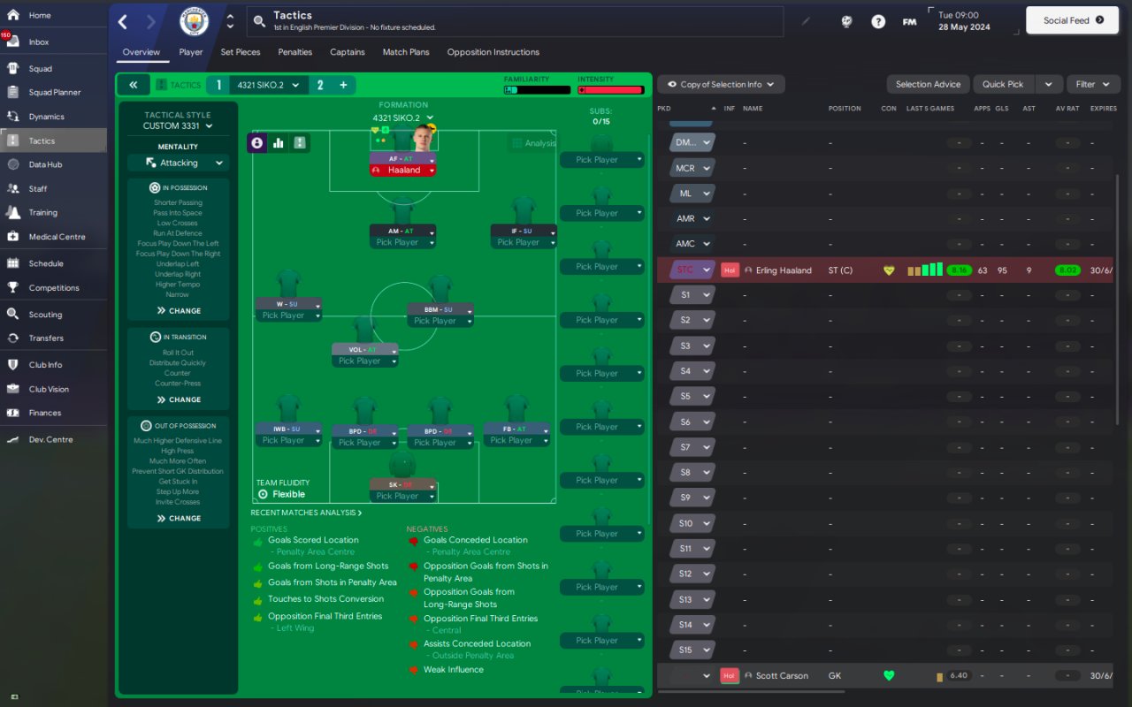Click the Selection Advice button
The image size is (1132, 707).
click(x=928, y=84)
